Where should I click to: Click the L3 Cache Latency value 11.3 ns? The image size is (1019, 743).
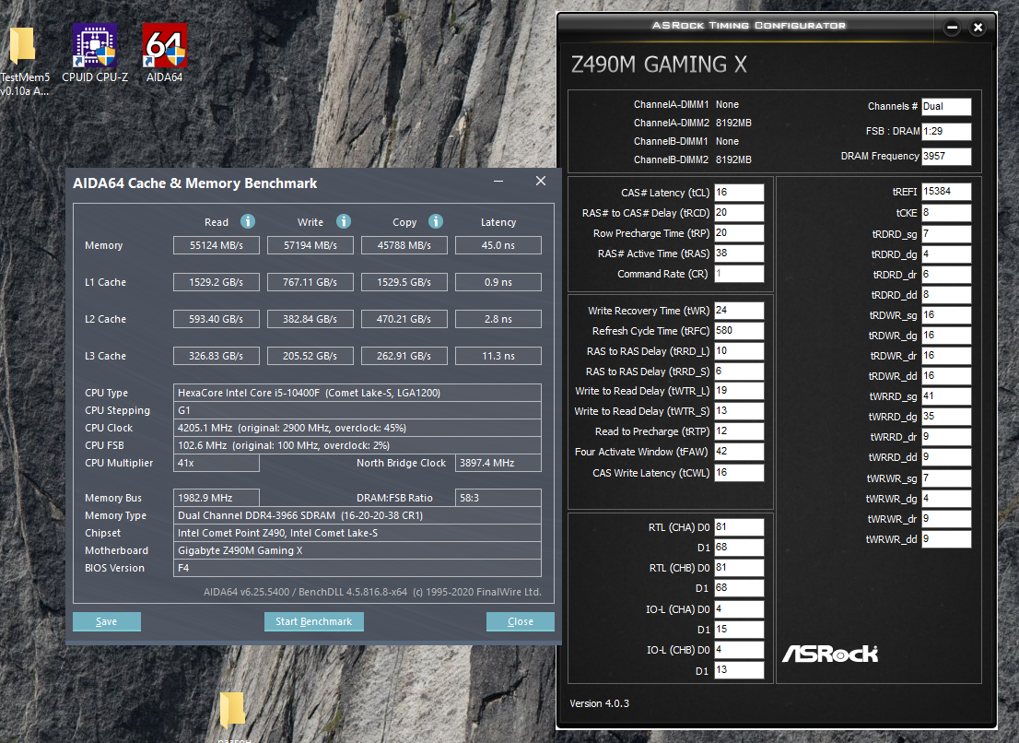point(498,356)
